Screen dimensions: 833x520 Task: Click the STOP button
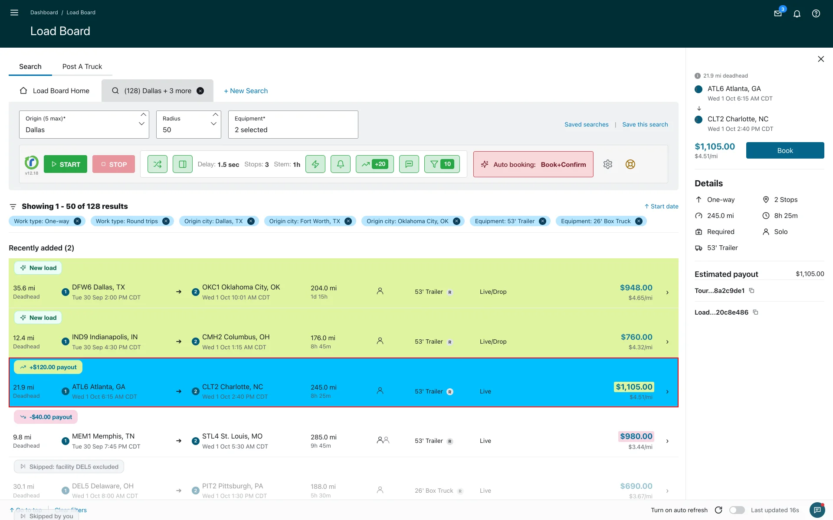coord(114,164)
